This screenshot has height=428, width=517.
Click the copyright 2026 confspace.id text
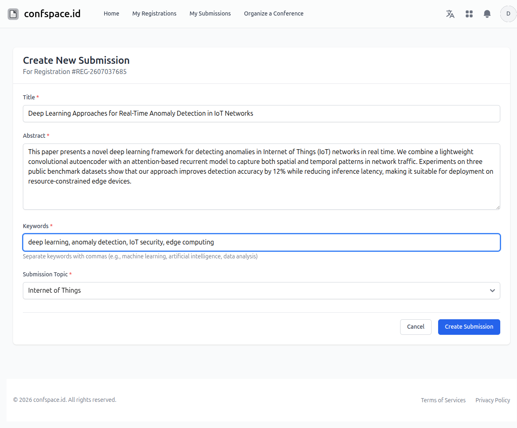[x=65, y=400]
